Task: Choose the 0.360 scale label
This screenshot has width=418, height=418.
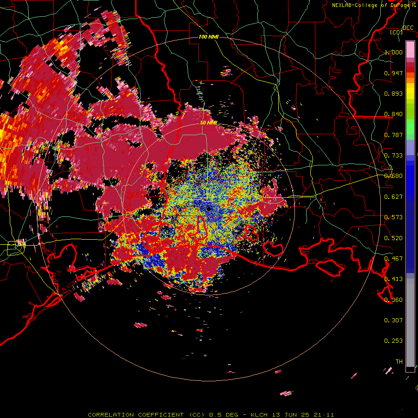Action: click(393, 300)
